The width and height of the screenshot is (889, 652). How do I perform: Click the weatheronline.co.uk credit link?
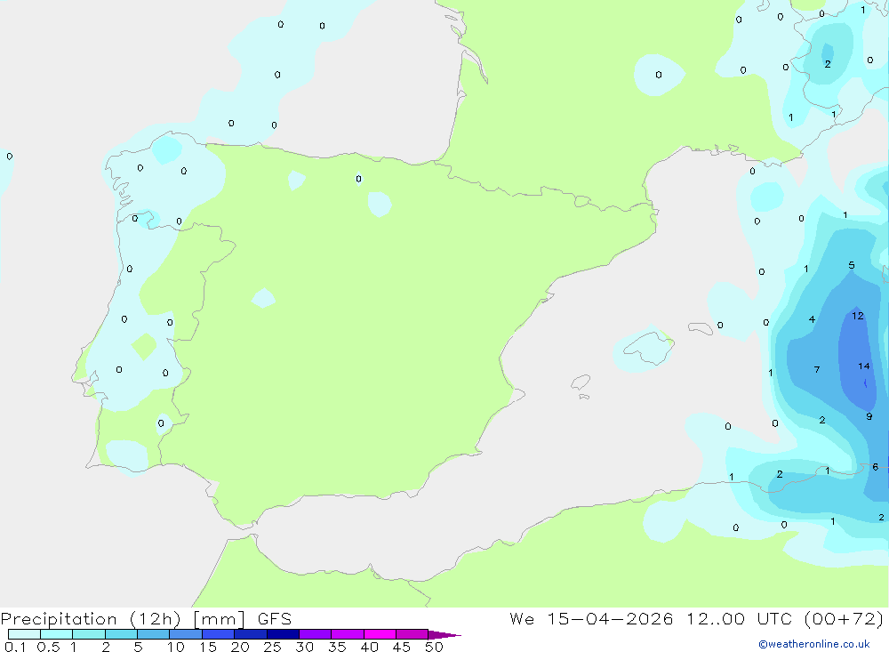pyautogui.click(x=814, y=644)
